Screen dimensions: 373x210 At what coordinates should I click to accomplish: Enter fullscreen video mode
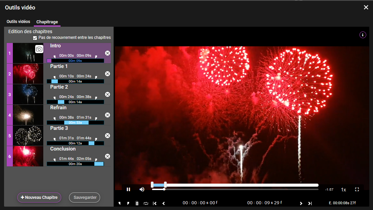coord(357,189)
